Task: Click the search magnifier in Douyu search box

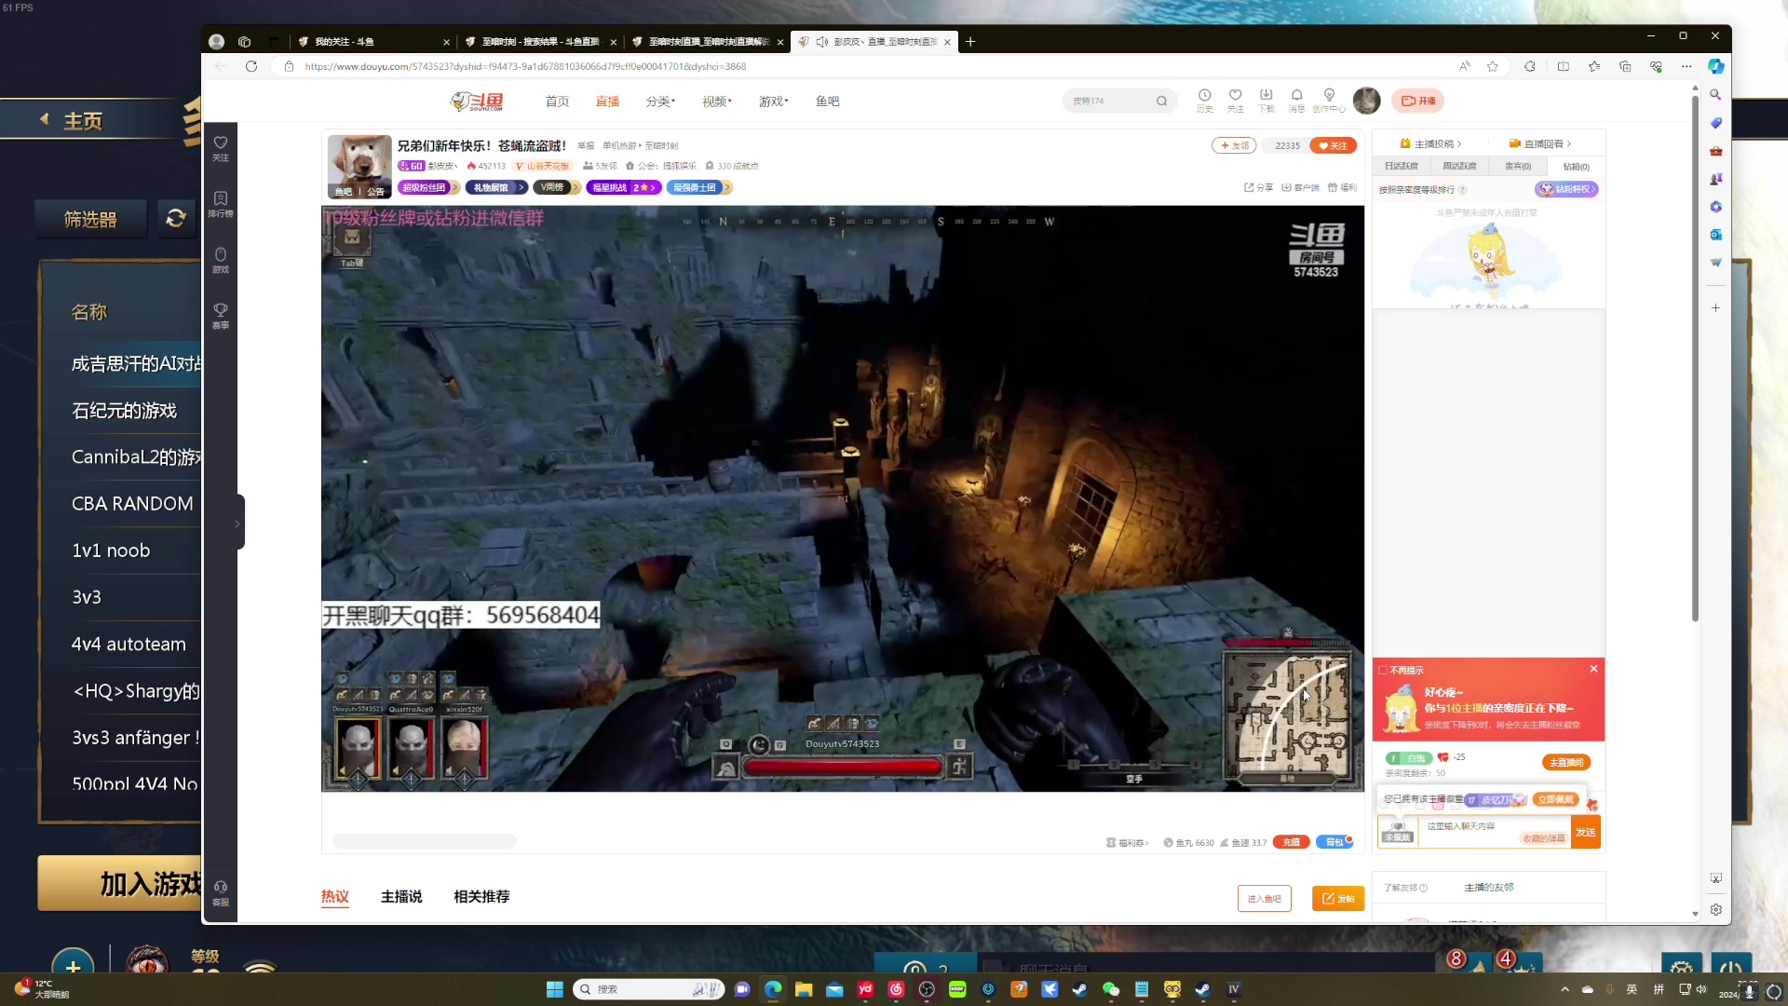Action: (1161, 101)
